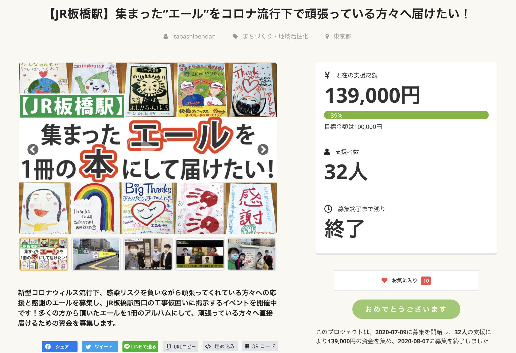Screen dimensions: 516x353
Task: Click the 139% funding progress bar
Action: [x=406, y=115]
